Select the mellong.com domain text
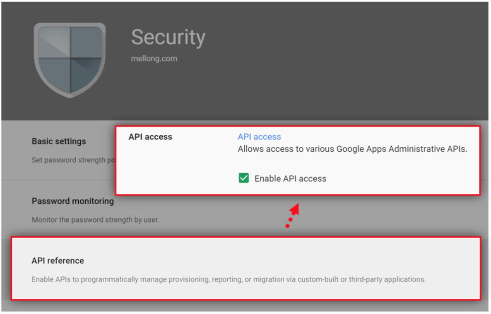Screen dimensions: 491x314 [x=154, y=58]
